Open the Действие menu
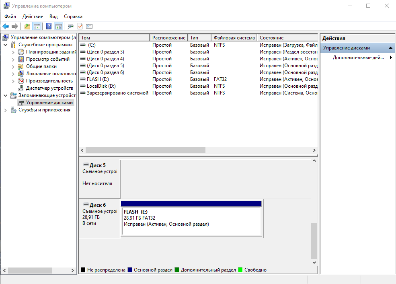 [33, 16]
